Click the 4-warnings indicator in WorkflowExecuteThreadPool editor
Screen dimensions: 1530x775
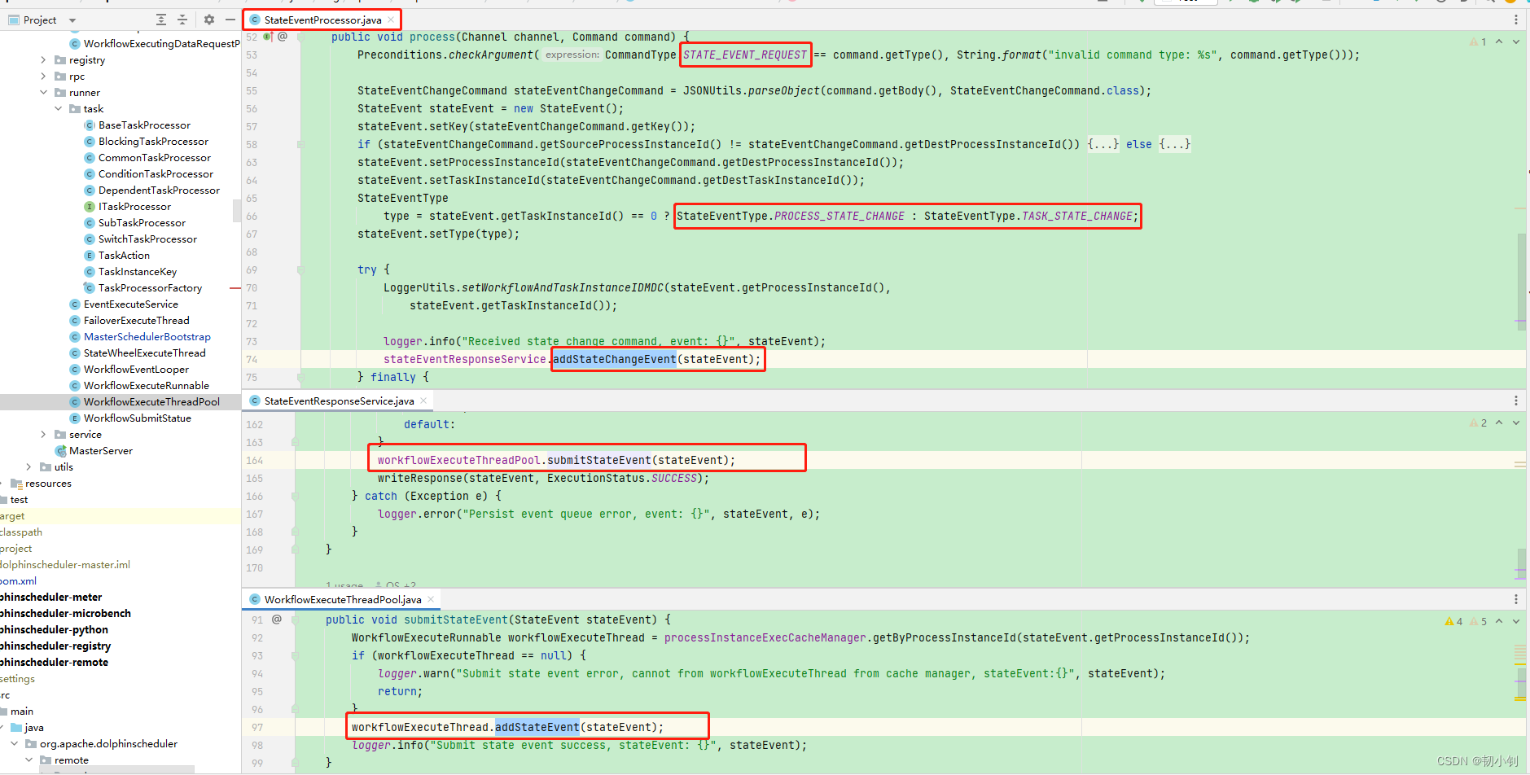point(1454,620)
